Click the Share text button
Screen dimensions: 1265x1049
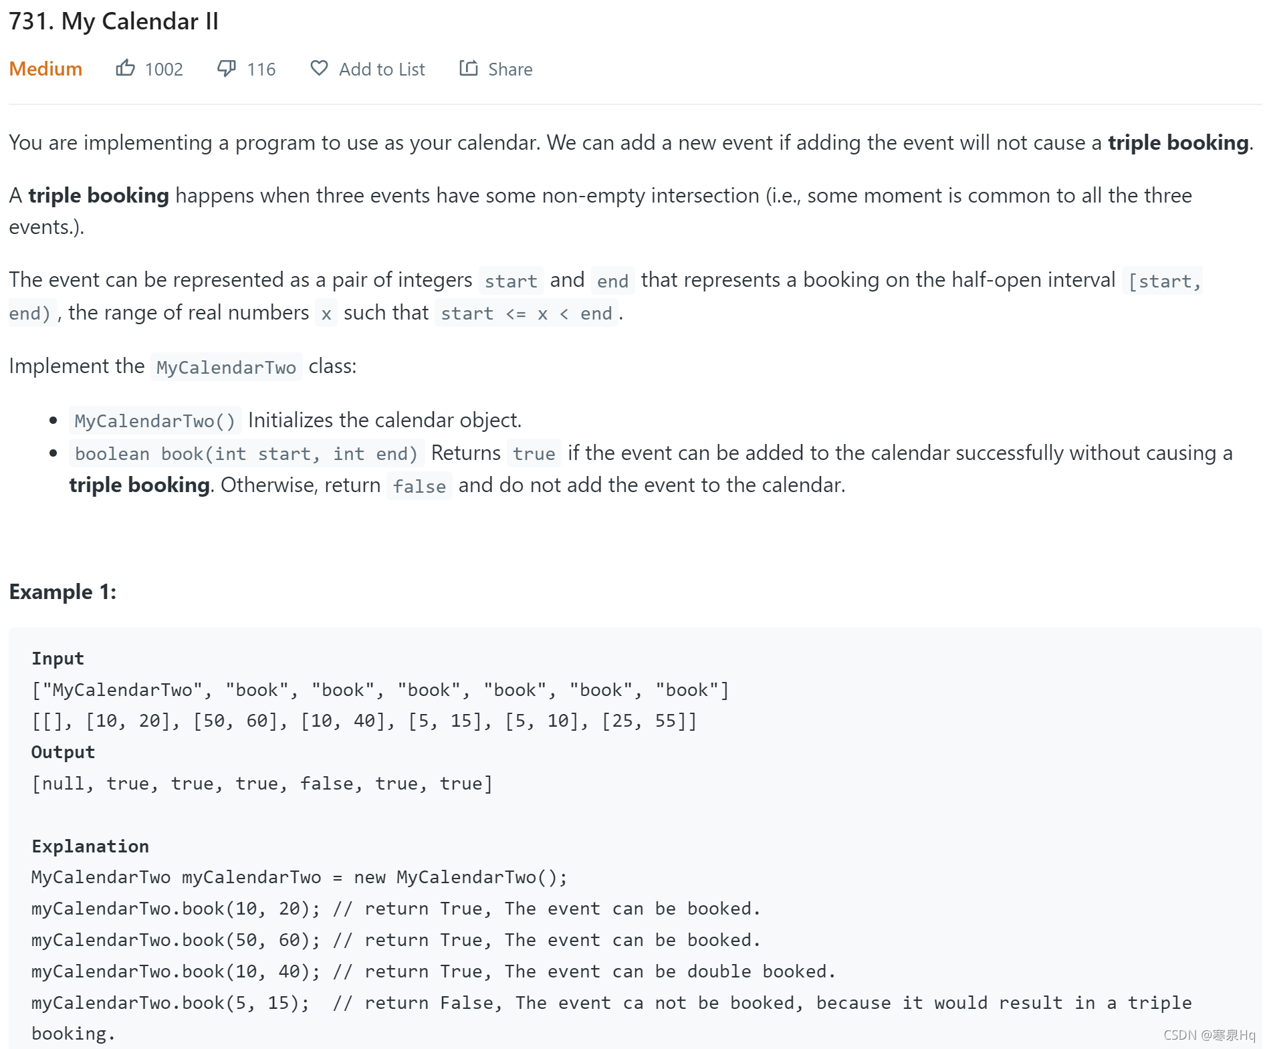click(x=509, y=68)
